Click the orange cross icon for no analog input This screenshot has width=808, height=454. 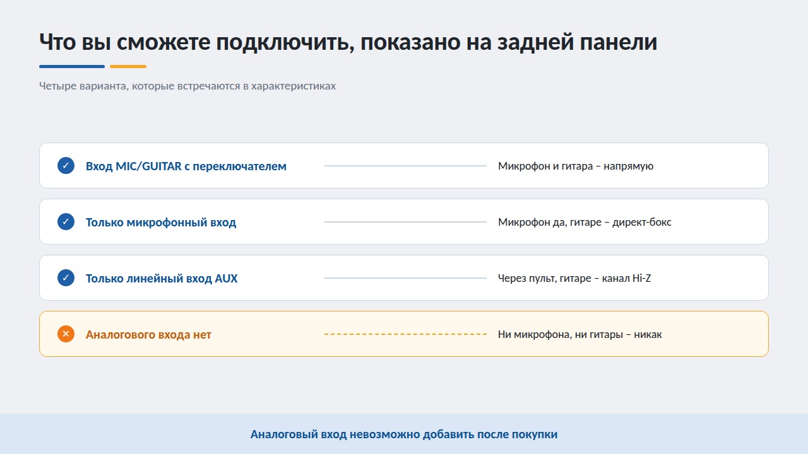(x=66, y=334)
